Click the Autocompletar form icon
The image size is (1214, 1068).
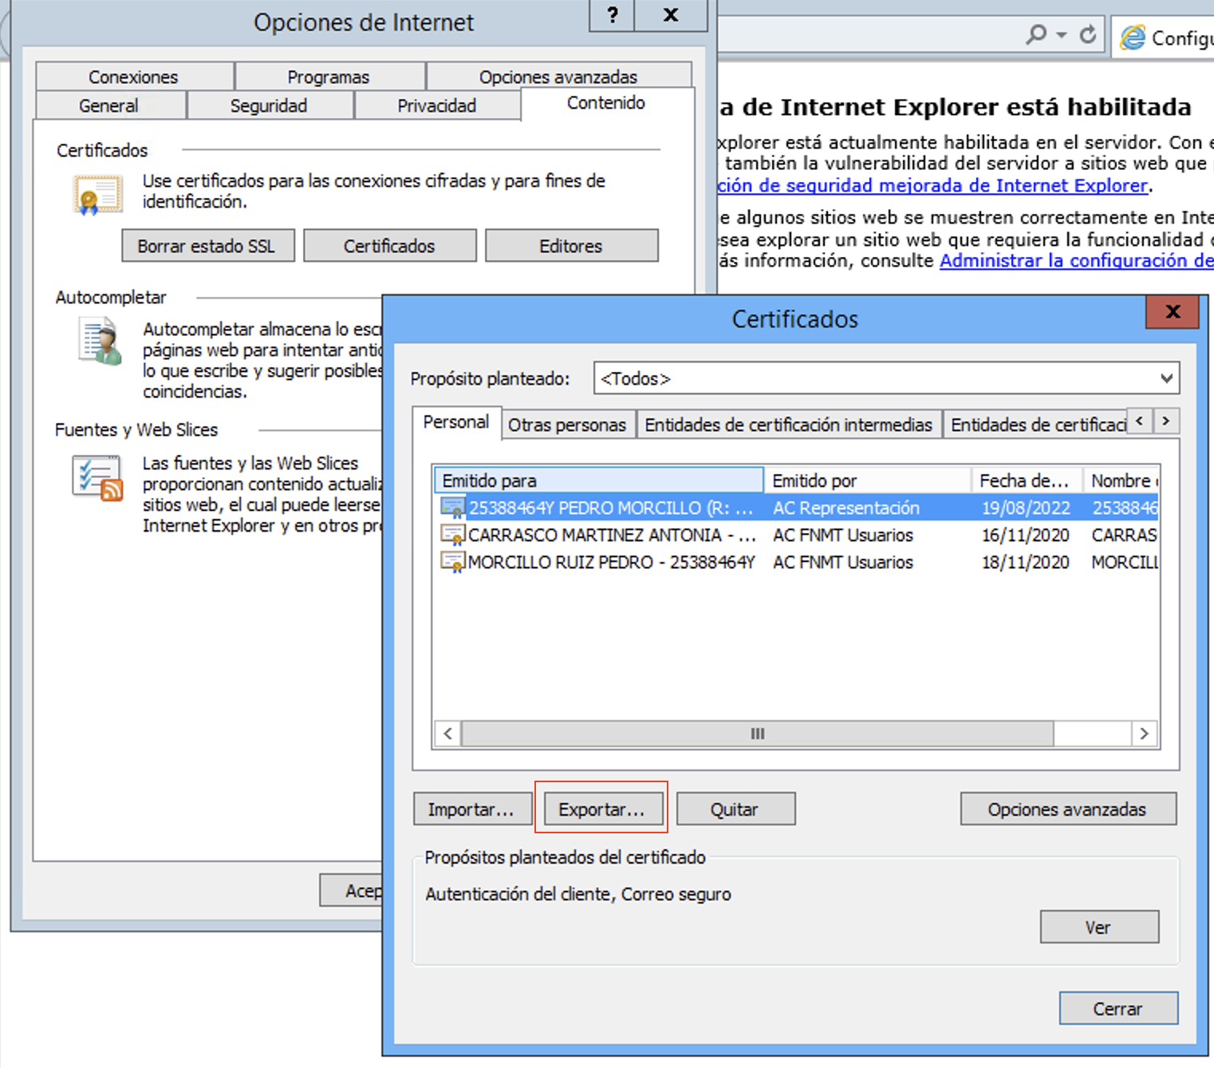pos(101,341)
